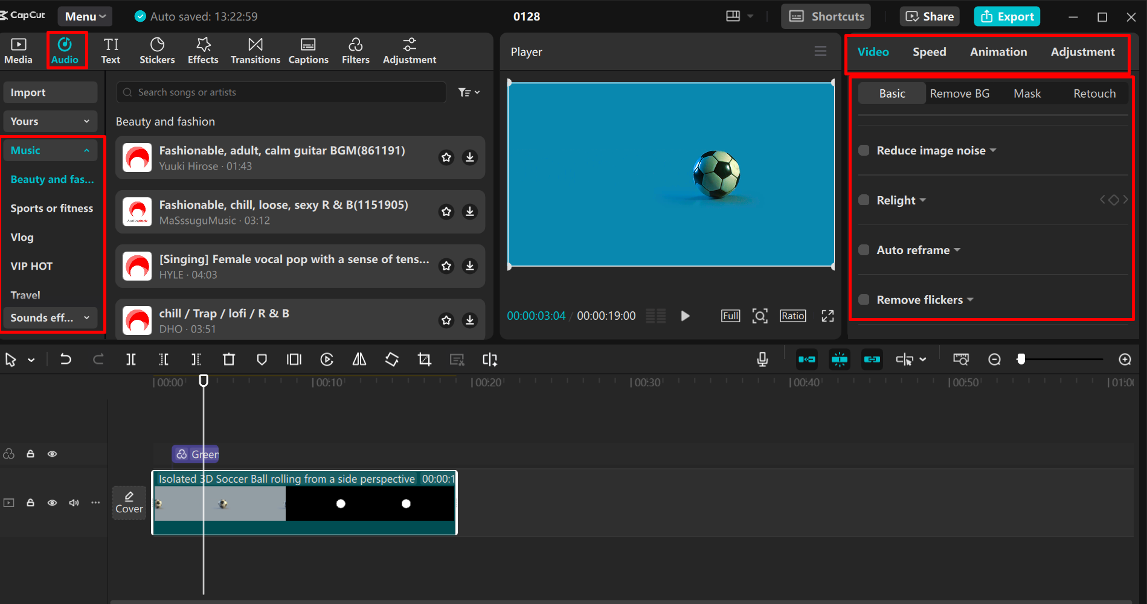Switch to the Speed tab
The height and width of the screenshot is (604, 1147).
click(x=929, y=52)
